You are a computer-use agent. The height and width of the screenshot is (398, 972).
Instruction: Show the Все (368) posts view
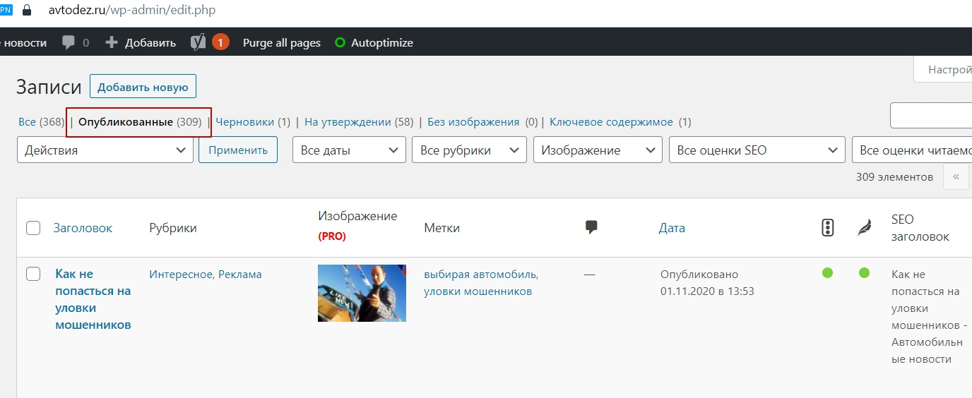coord(41,122)
